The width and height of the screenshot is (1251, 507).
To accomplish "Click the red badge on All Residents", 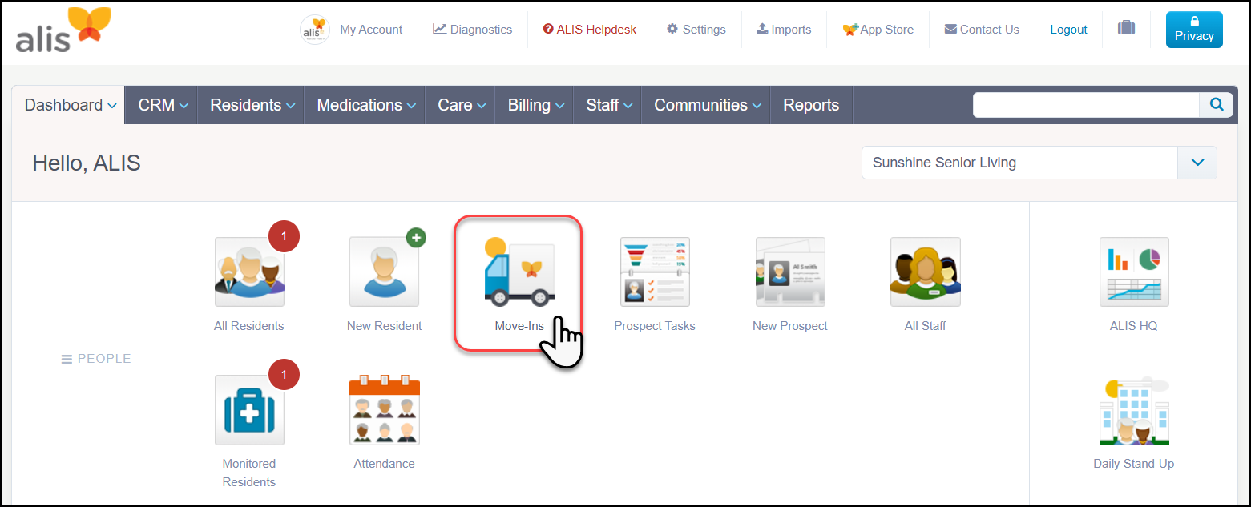I will click(284, 236).
